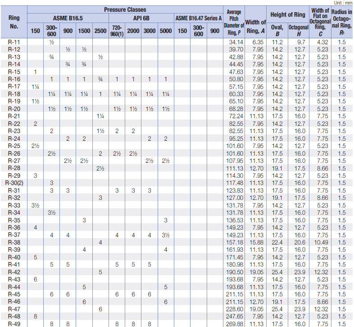Select the R-15 row label
The height and width of the screenshot is (327, 354).
tap(14, 72)
